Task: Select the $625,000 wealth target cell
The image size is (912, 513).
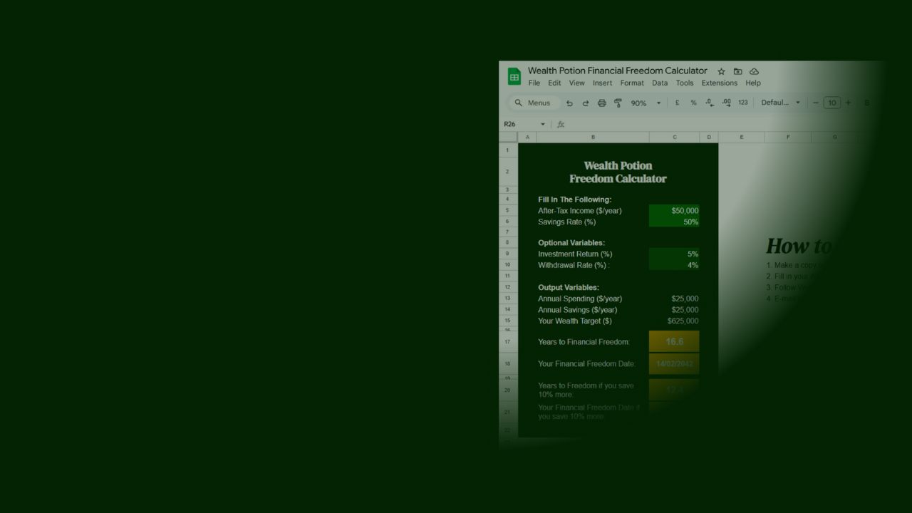Action: (x=674, y=321)
